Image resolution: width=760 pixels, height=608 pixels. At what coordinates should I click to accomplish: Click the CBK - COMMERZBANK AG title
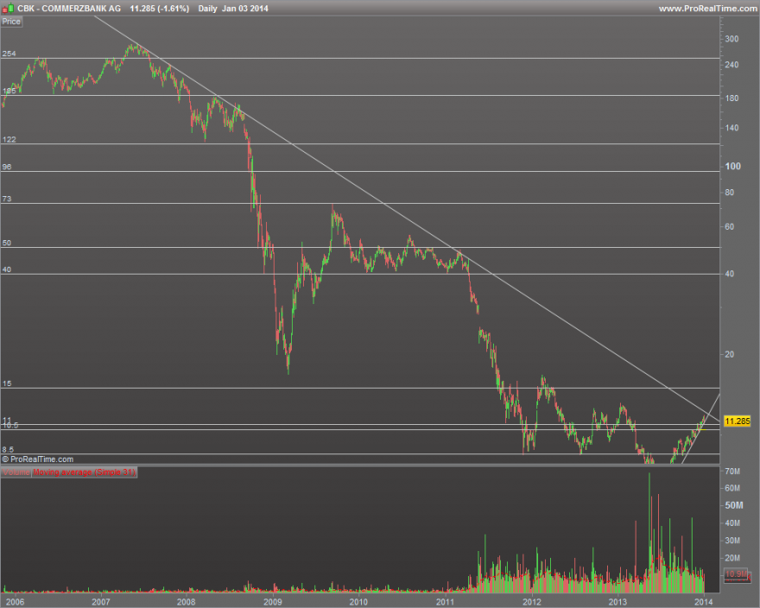point(69,9)
